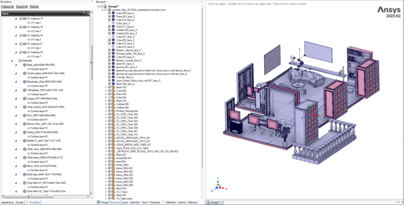Click the Structure panel vertical scrollbar
The height and width of the screenshot is (205, 404).
202,87
